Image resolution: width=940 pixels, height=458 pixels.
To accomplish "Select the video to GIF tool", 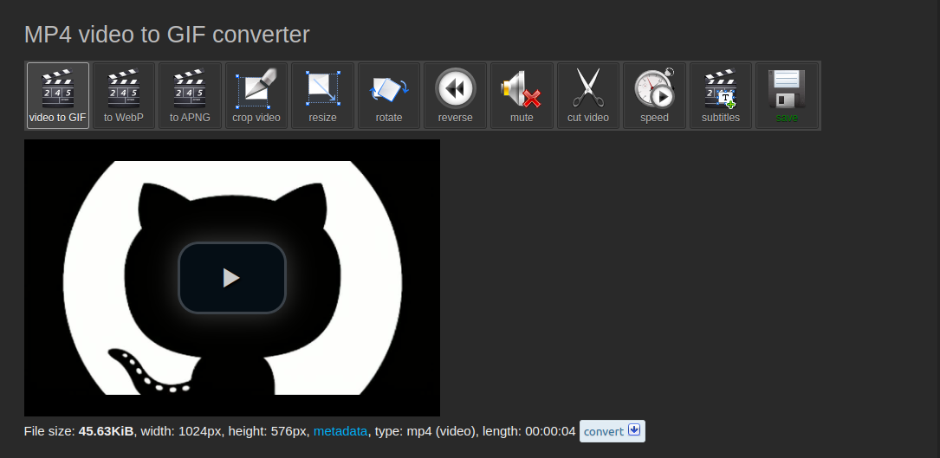I will 57,95.
